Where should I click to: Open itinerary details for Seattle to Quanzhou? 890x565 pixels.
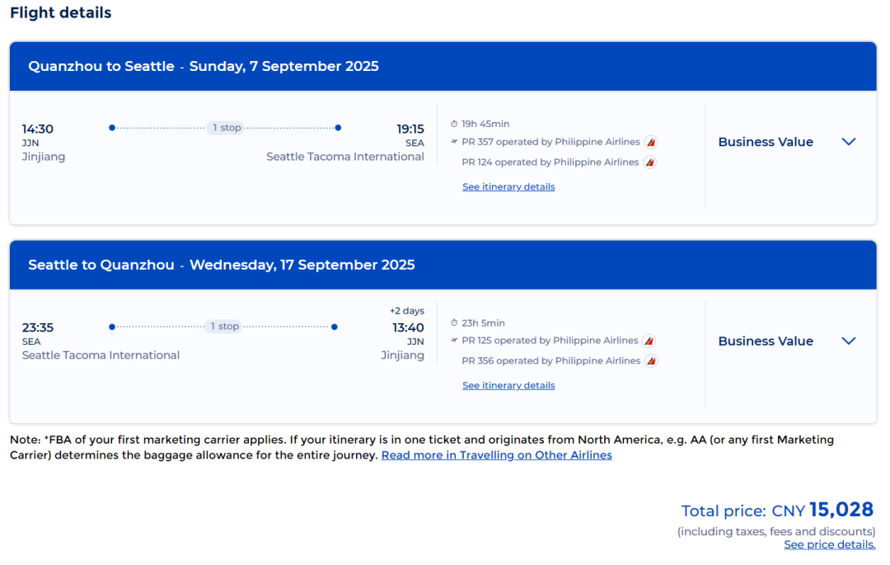pos(508,386)
